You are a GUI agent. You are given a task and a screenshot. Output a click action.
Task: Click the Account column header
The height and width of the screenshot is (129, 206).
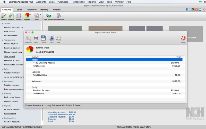click(86, 57)
